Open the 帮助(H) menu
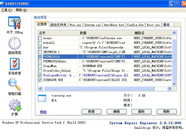This screenshot has width=186, height=140. click(x=21, y=10)
